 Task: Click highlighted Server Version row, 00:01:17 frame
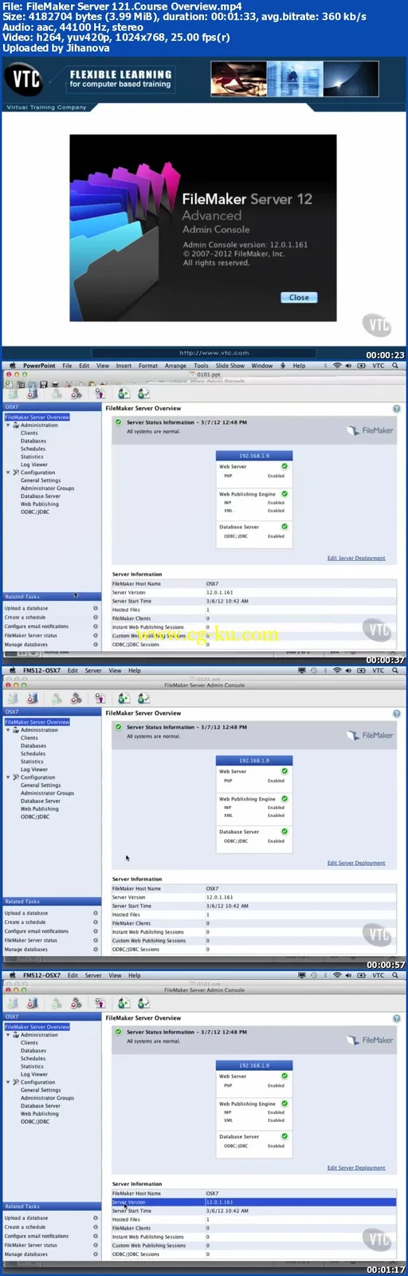click(x=253, y=1202)
